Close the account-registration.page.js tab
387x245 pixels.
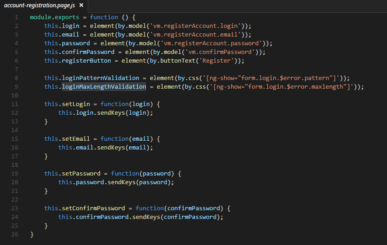point(81,5)
